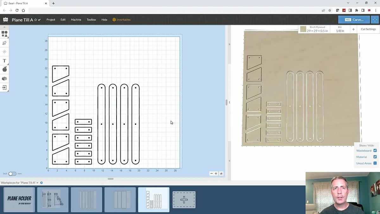This screenshot has width=380, height=214.
Task: Click the Carve button
Action: (354, 20)
